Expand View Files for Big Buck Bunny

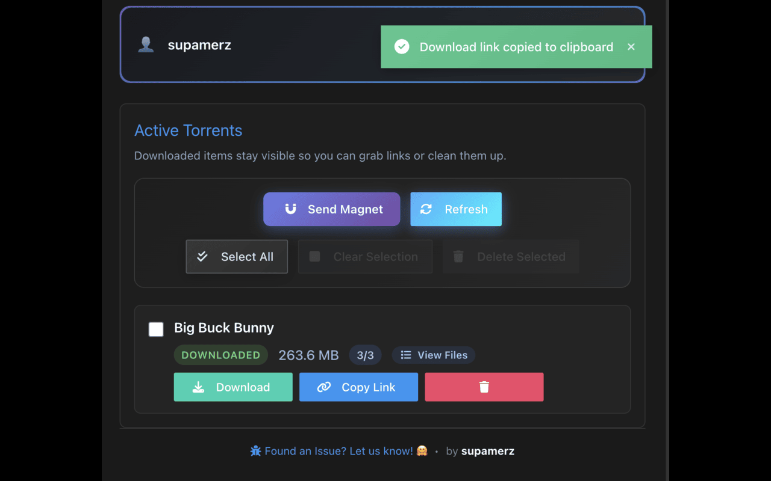pos(434,355)
